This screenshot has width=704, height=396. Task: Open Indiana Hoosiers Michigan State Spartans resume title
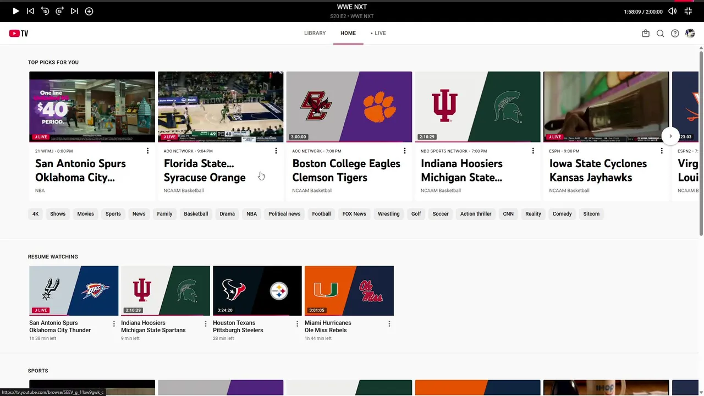[x=153, y=327]
